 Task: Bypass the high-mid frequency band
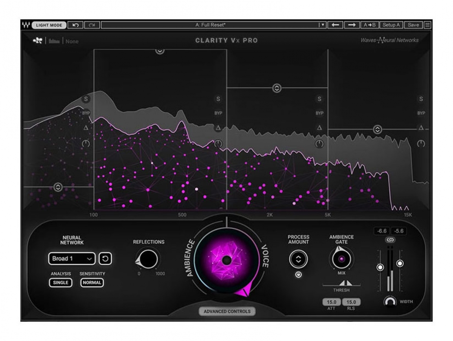320,113
